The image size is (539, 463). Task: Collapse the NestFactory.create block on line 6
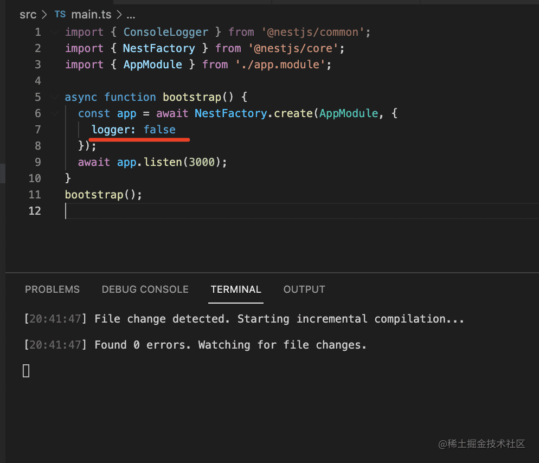pyautogui.click(x=54, y=114)
